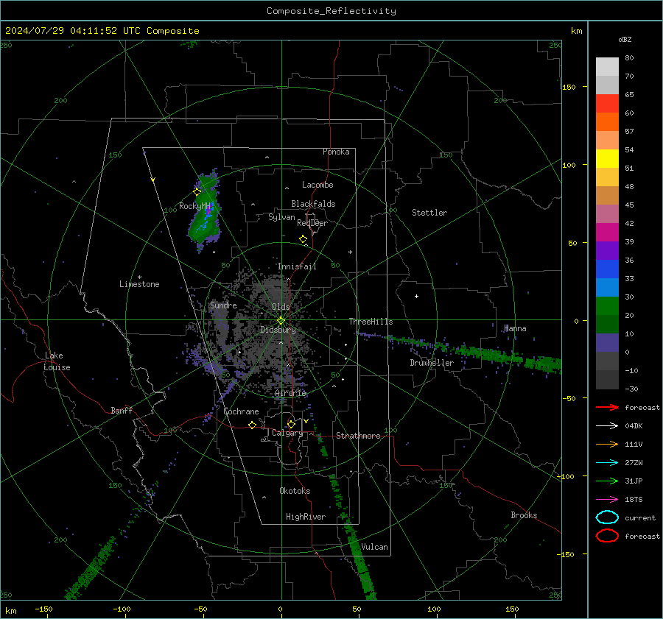This screenshot has height=619, width=663.
Task: Click the yellow radar marker at Didsbury
Action: (x=281, y=321)
